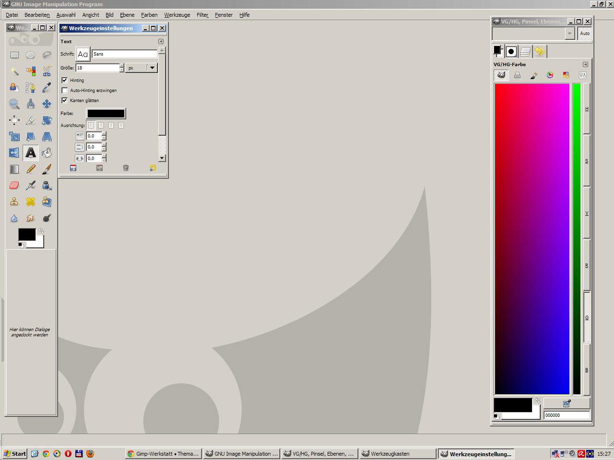
Task: Toggle the Kanten glätten checkbox
Action: pyautogui.click(x=65, y=100)
